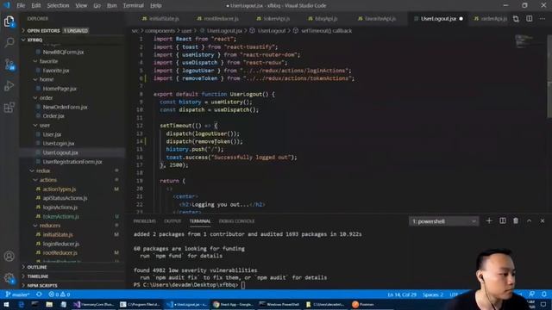Switch to Windows PowerShell in taskbar
This screenshot has height=310, width=552.
click(279, 304)
